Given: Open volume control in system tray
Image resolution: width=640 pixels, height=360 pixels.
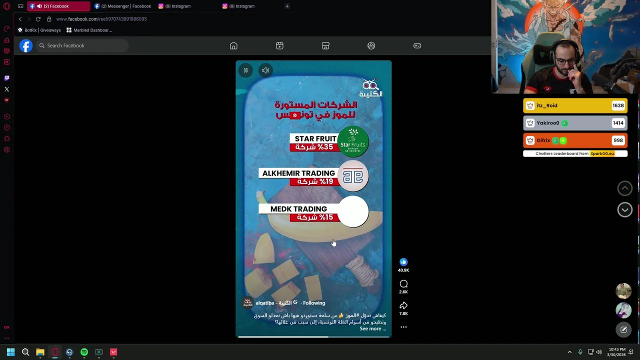Looking at the screenshot, I should coord(598,352).
